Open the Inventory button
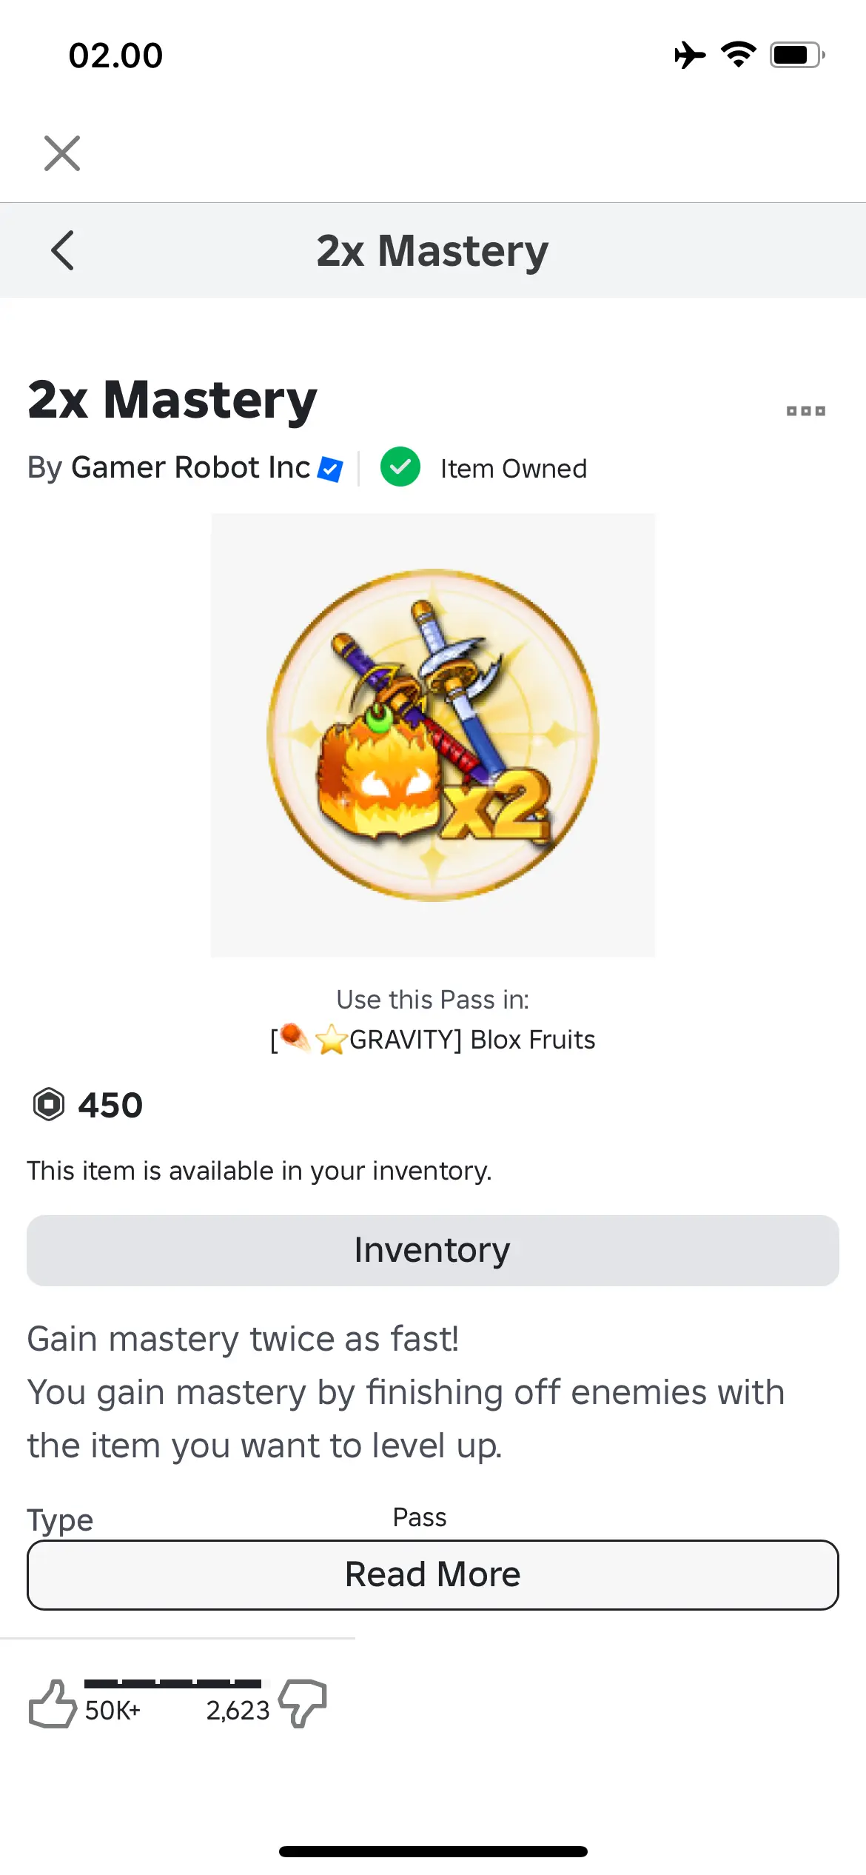 [x=433, y=1250]
